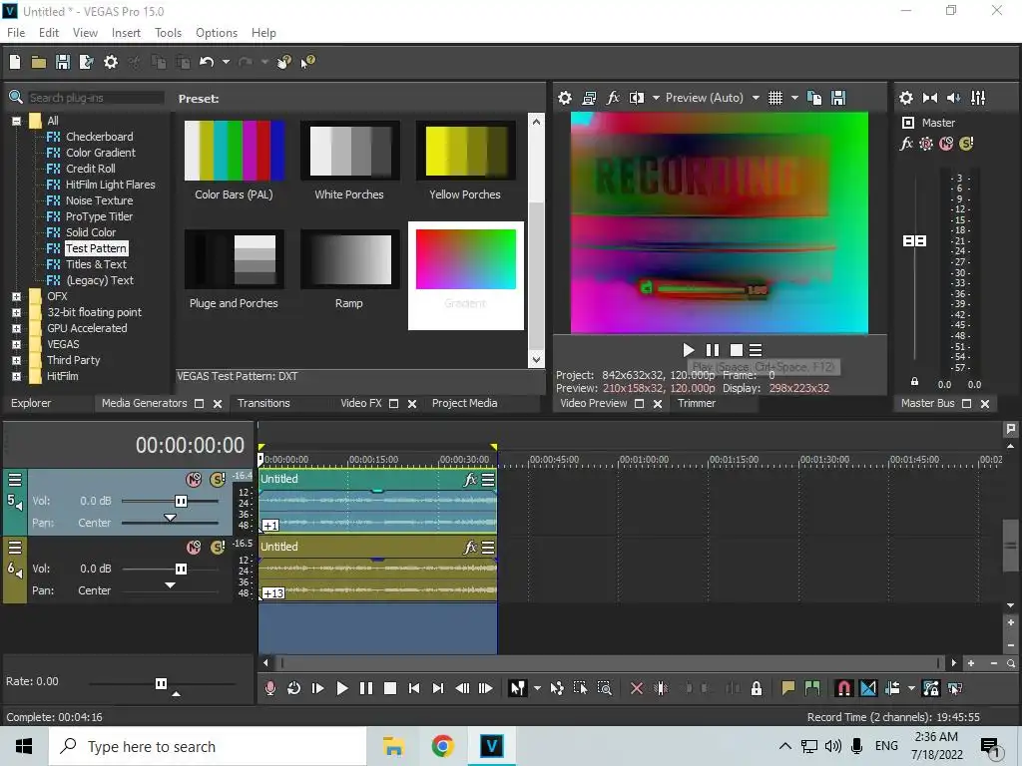Expand the GPU Accelerated folder
1022x766 pixels.
click(16, 328)
